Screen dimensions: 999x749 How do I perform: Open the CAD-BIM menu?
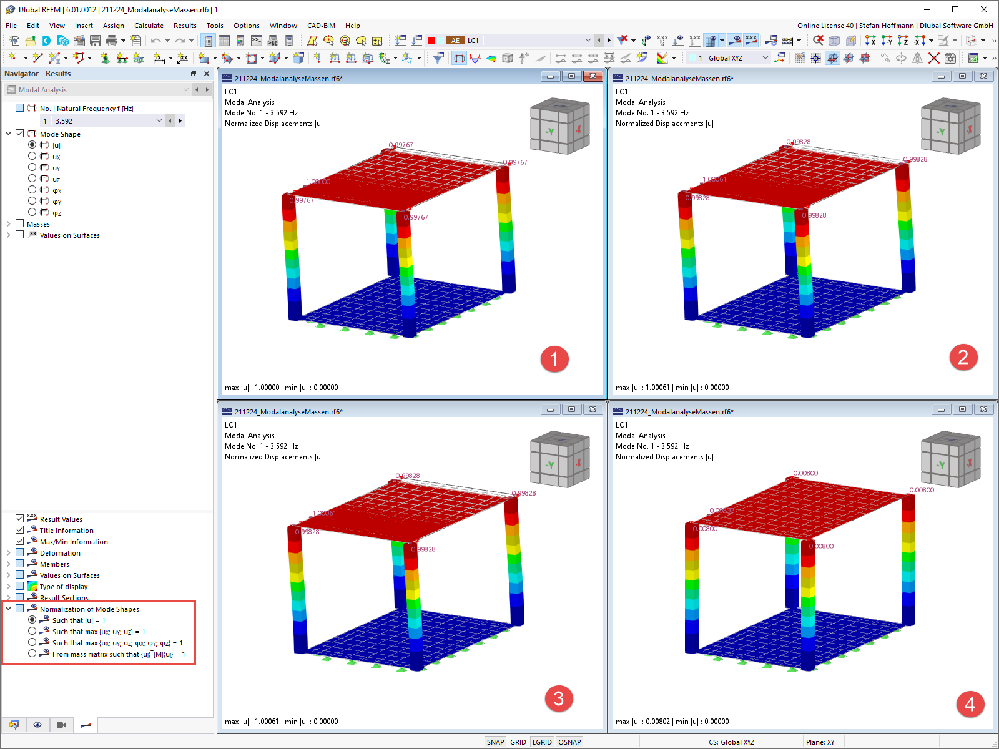click(321, 26)
